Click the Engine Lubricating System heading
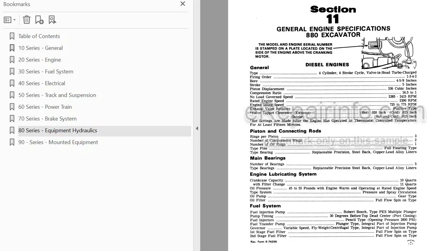 pyautogui.click(x=283, y=174)
